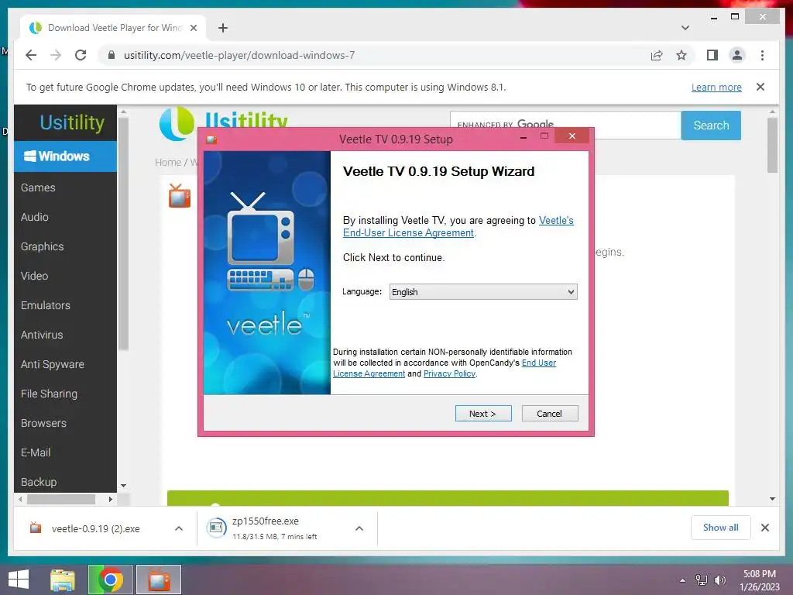Screen dimensions: 793x595
Task: Click the network tray icon
Action: click(702, 580)
